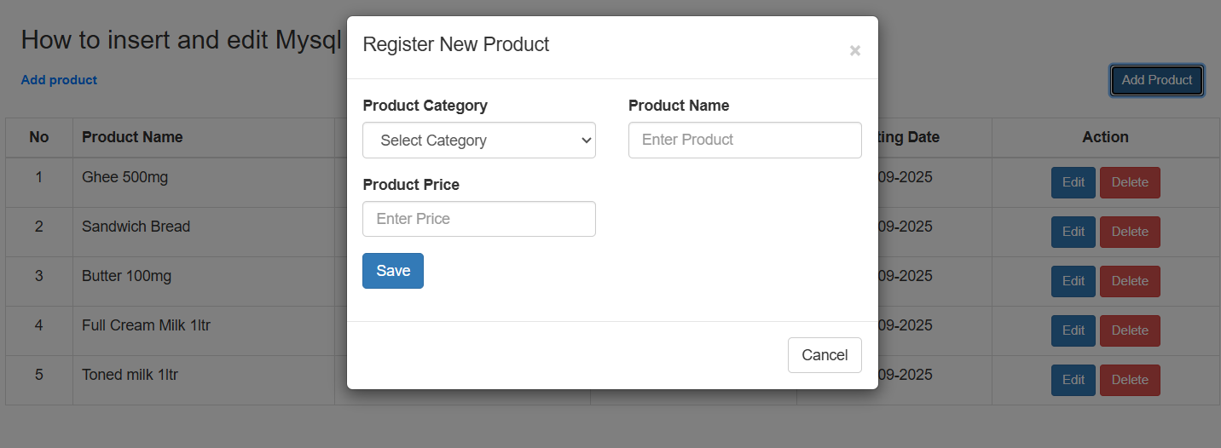Viewport: 1221px width, 448px height.
Task: Click the Product Name column header
Action: click(x=132, y=137)
